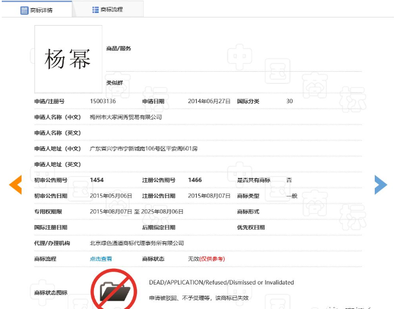The width and height of the screenshot is (394, 309).
Task: Click the application date 2014年06月27日
Action: tap(209, 101)
